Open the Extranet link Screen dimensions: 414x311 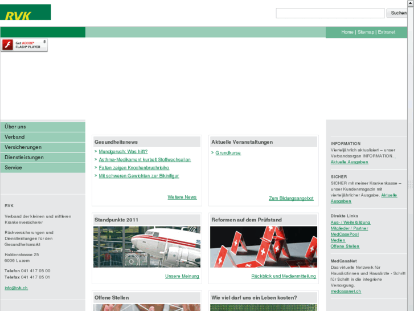coord(387,32)
